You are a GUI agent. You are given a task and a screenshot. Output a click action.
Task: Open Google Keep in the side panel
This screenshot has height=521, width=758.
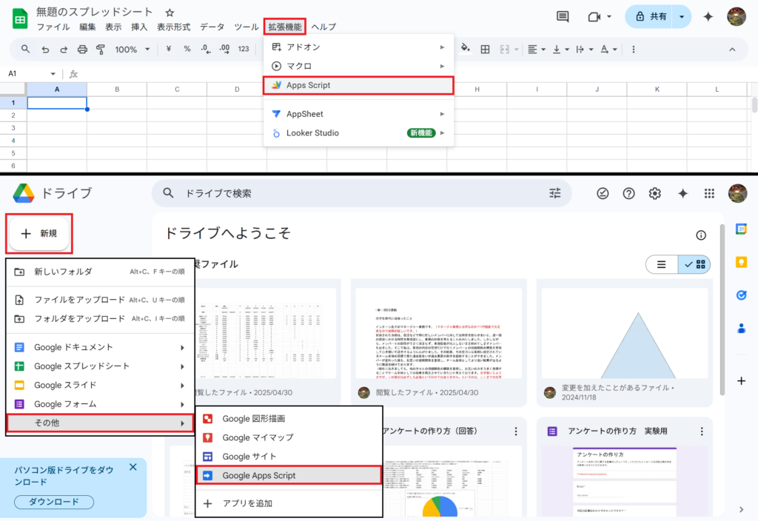point(741,262)
